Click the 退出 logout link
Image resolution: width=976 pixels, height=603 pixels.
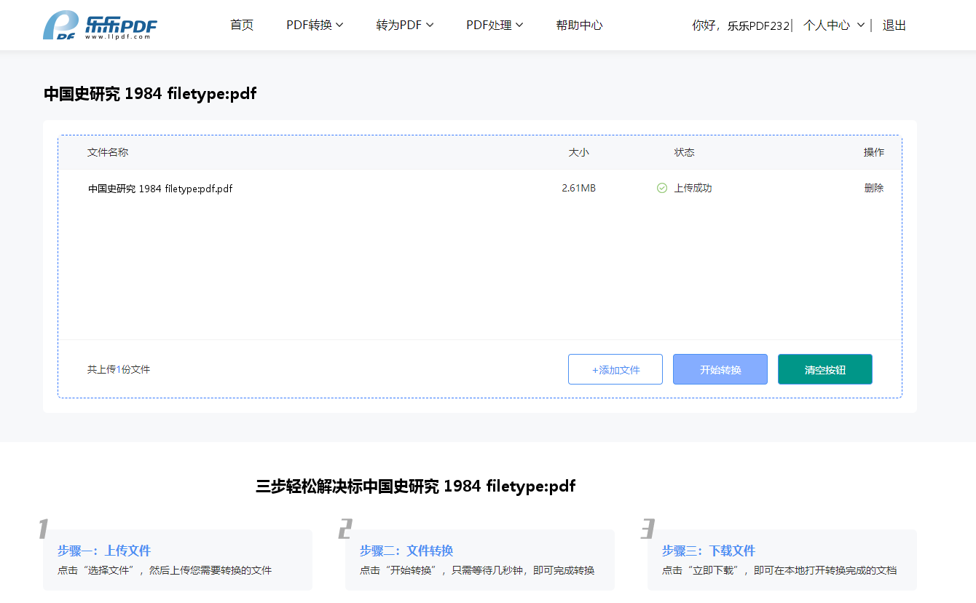[894, 25]
